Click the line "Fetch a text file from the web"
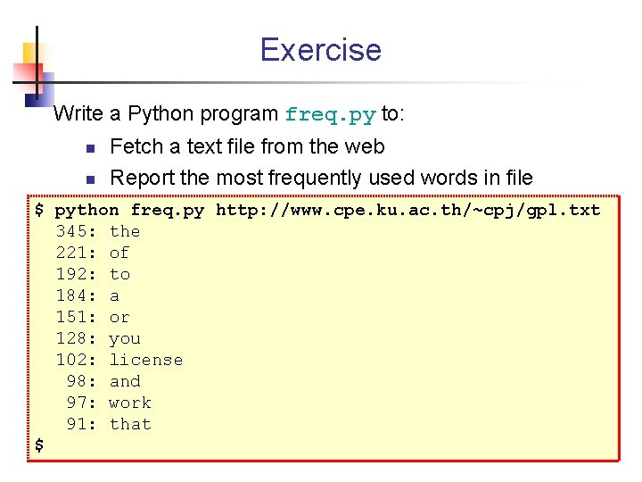Screen dimensions: 642x482 247,146
